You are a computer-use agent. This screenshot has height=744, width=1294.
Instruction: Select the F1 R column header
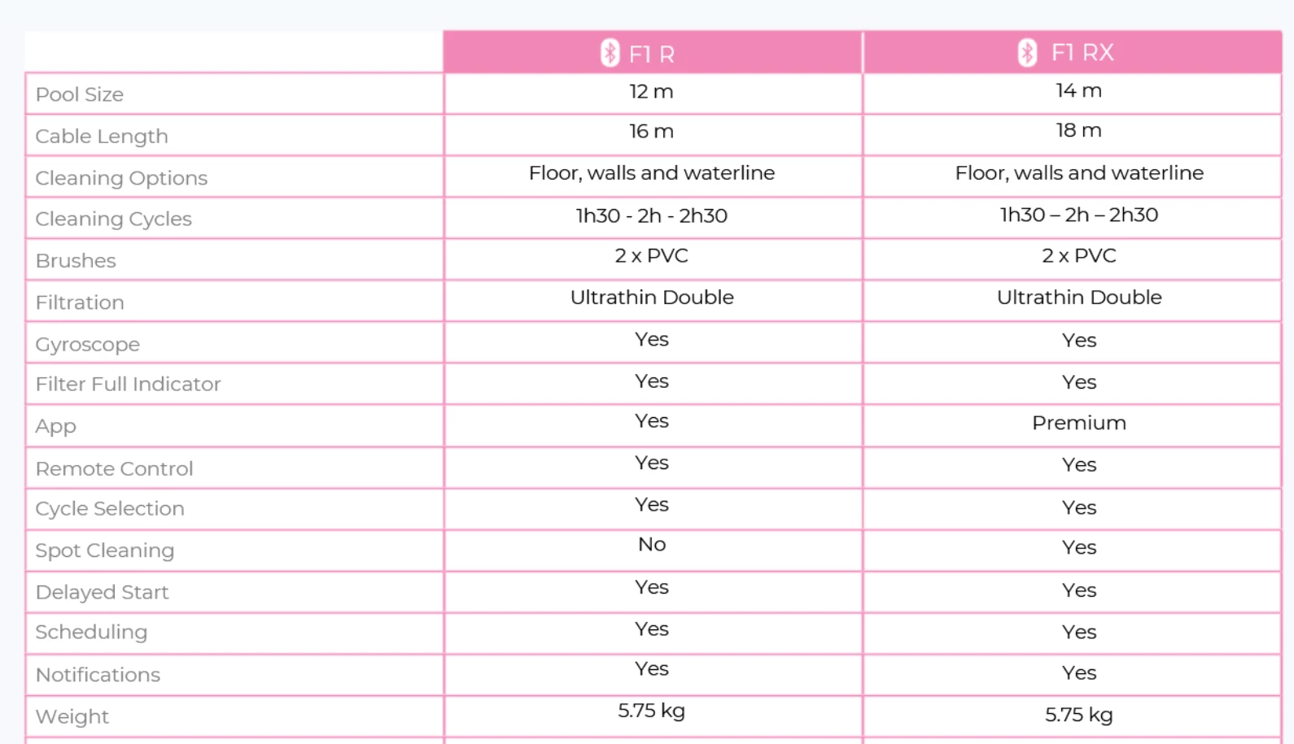coord(653,53)
